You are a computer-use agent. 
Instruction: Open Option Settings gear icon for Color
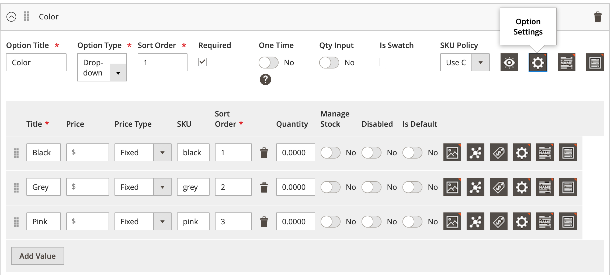tap(538, 62)
